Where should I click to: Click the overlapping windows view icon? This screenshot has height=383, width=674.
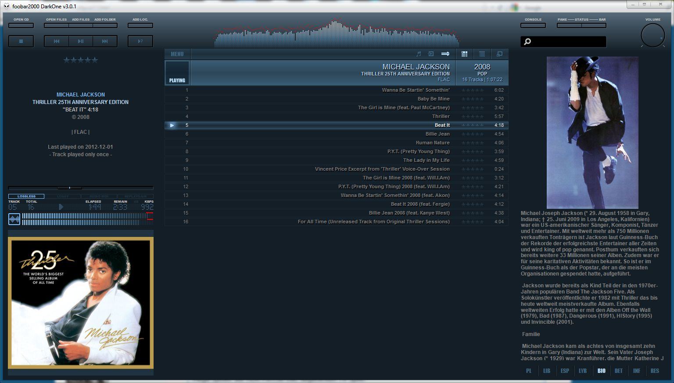tap(499, 54)
